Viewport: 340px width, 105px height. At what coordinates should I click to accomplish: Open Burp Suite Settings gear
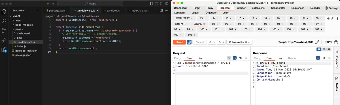pyautogui.click(x=331, y=8)
